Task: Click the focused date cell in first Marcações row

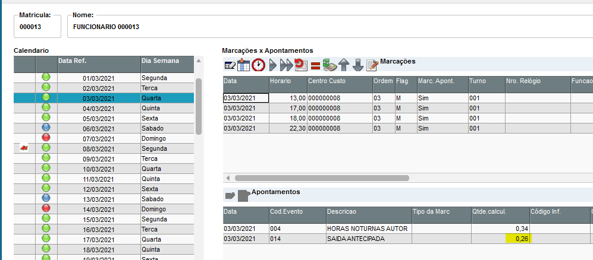Action: (x=246, y=98)
